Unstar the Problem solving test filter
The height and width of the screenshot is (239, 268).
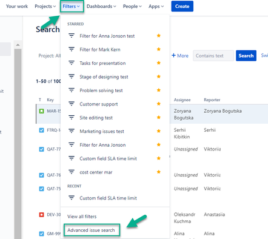tap(159, 90)
